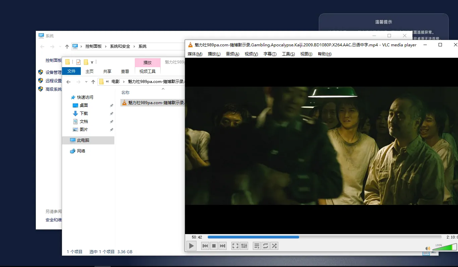Viewport: 458px width, 267px height.
Task: Open 图片 in the navigation pane
Action: pyautogui.click(x=84, y=129)
